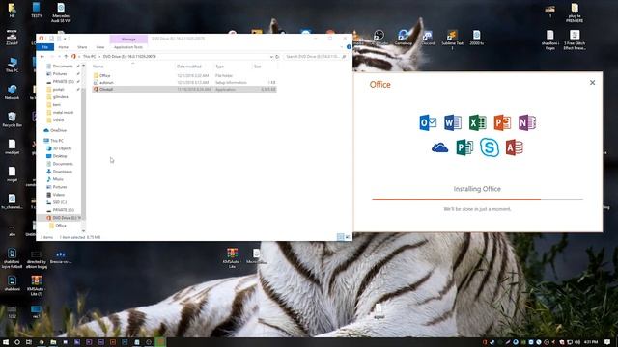Open the address bar history dropdown
The image size is (618, 347).
(x=271, y=57)
